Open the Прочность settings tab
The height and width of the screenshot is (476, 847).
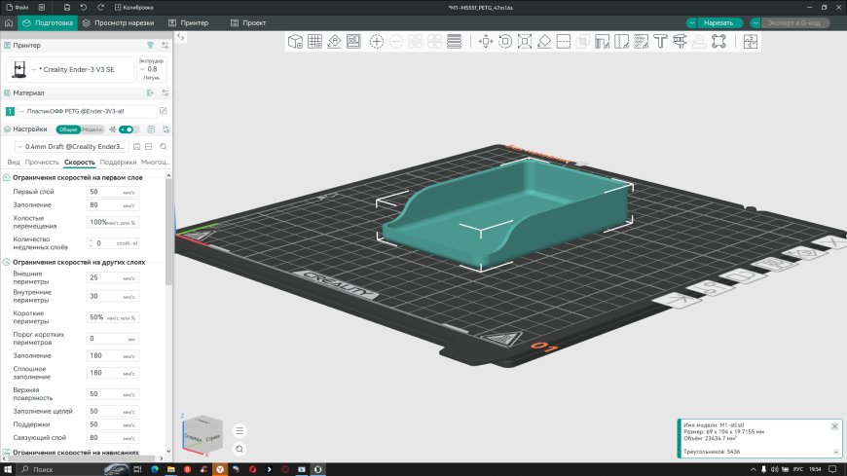42,163
